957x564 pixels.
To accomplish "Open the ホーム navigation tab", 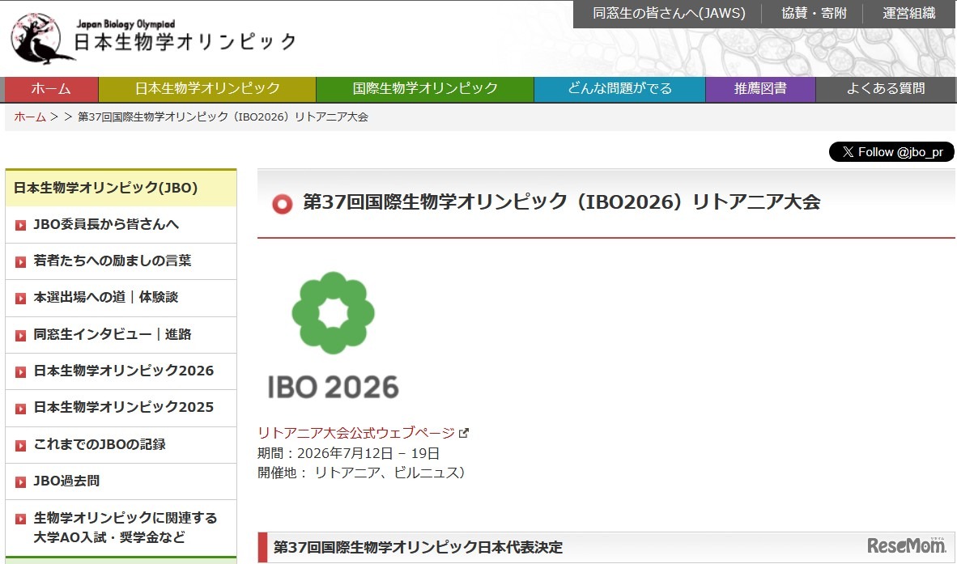I will click(51, 89).
